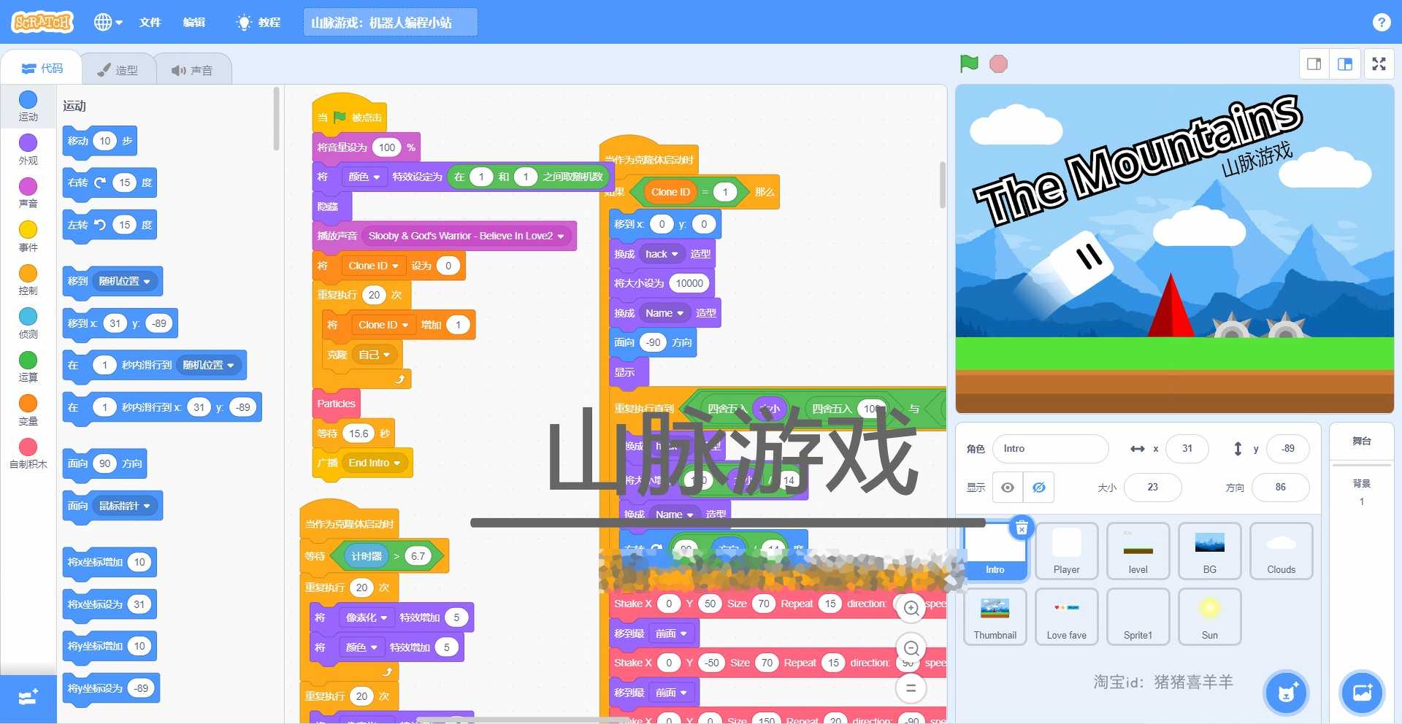Open the 文件 menu
This screenshot has width=1402, height=724.
[x=150, y=22]
